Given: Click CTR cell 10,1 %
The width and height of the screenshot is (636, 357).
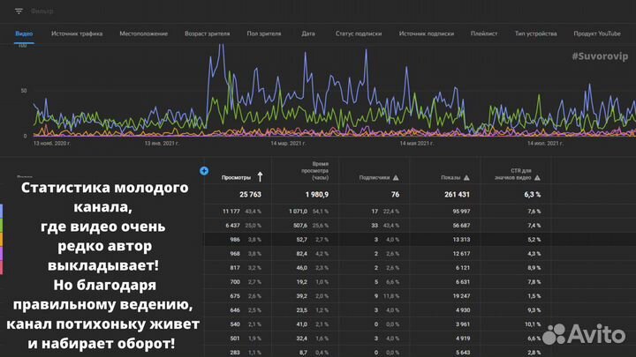Looking at the screenshot, I should point(533,324).
